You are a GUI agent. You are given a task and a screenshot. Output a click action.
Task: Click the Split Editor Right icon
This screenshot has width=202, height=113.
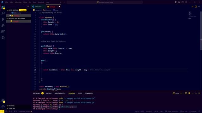click(196, 7)
